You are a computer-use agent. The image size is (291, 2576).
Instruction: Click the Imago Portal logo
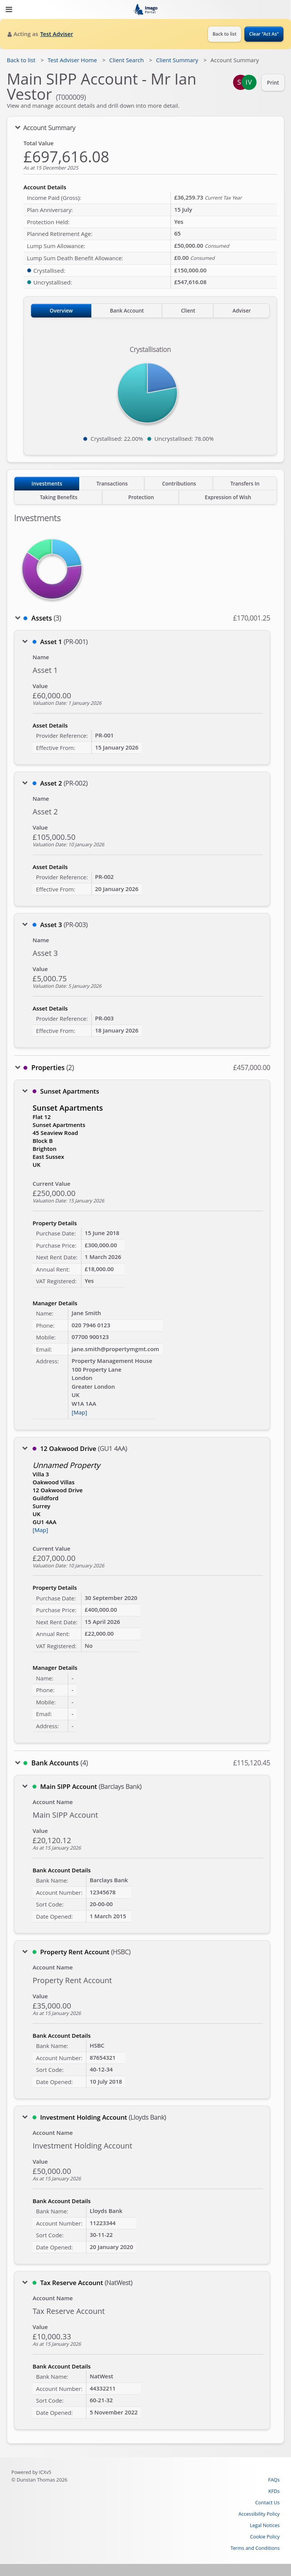click(x=145, y=9)
